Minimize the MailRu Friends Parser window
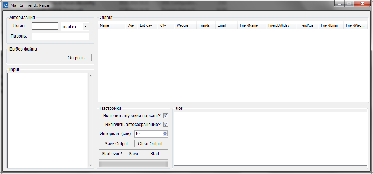The image size is (373, 174). (x=340, y=4)
